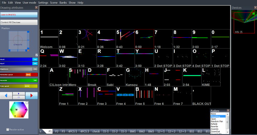Select Random Pan in the Faders list
Viewport: 257px width, 135px height.
click(x=217, y=121)
